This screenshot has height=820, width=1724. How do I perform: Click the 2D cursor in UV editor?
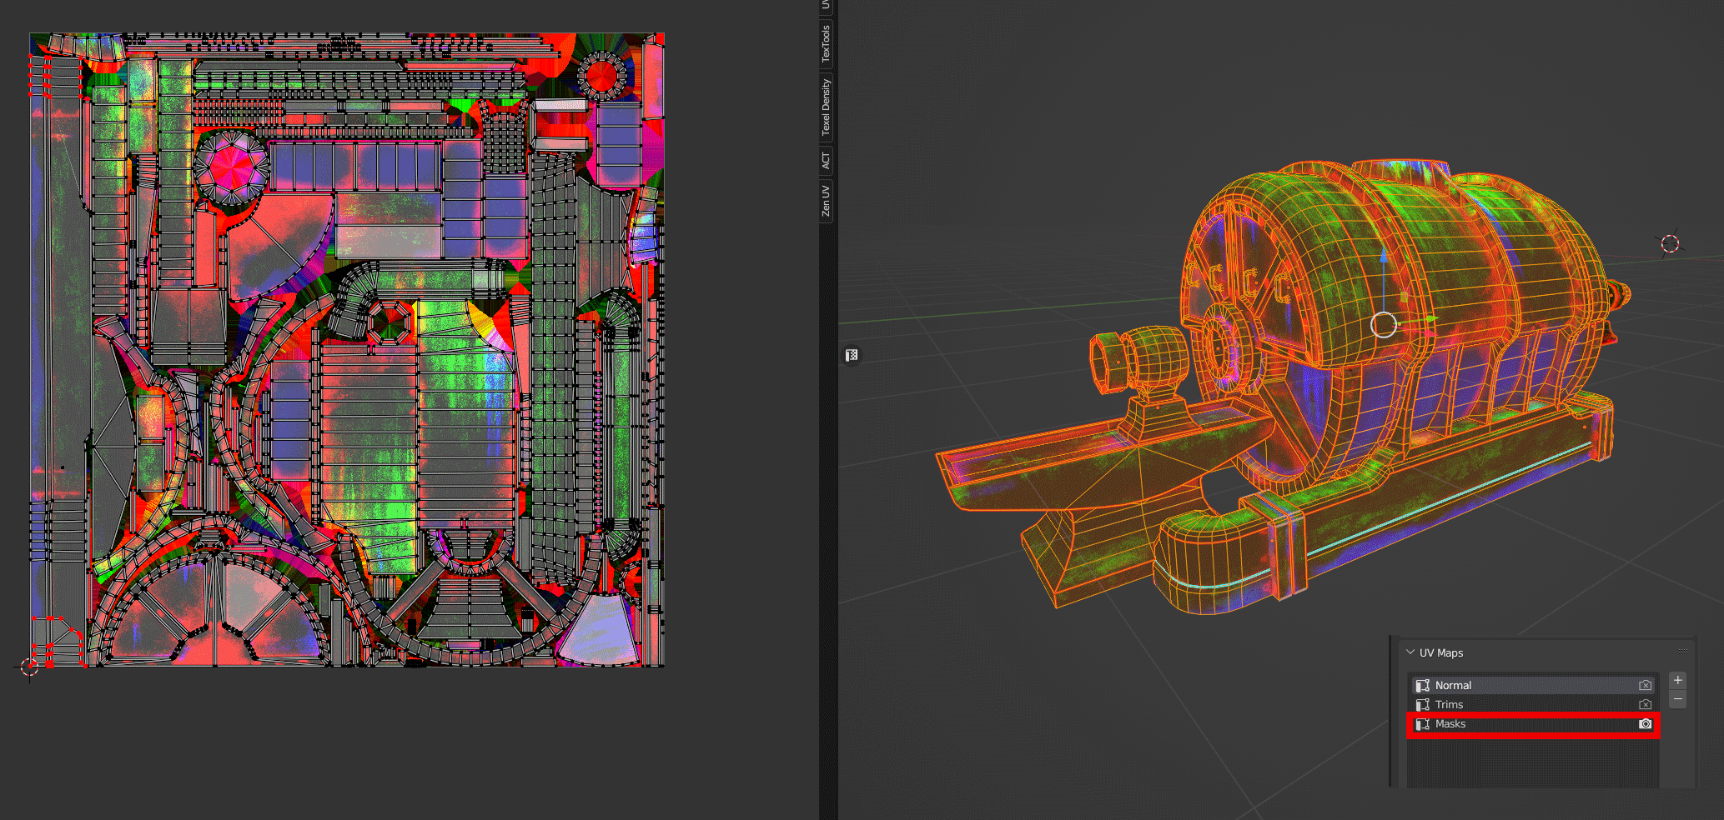tap(29, 667)
